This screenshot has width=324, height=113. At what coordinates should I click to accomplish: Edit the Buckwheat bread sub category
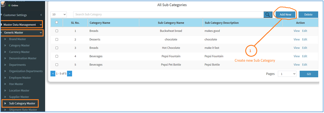pyautogui.click(x=304, y=31)
